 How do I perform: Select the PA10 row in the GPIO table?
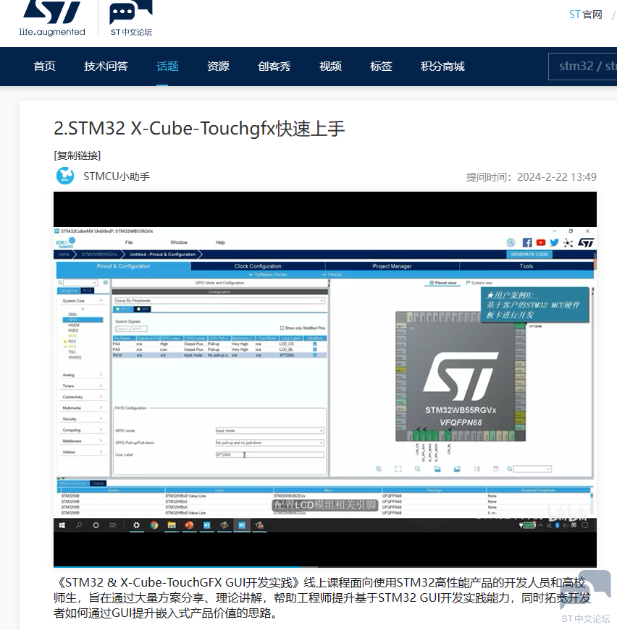[219, 355]
